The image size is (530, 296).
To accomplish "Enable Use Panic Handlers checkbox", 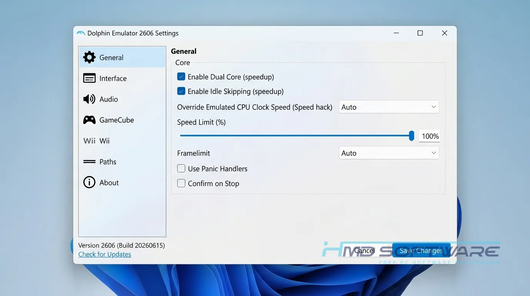I will [x=181, y=168].
